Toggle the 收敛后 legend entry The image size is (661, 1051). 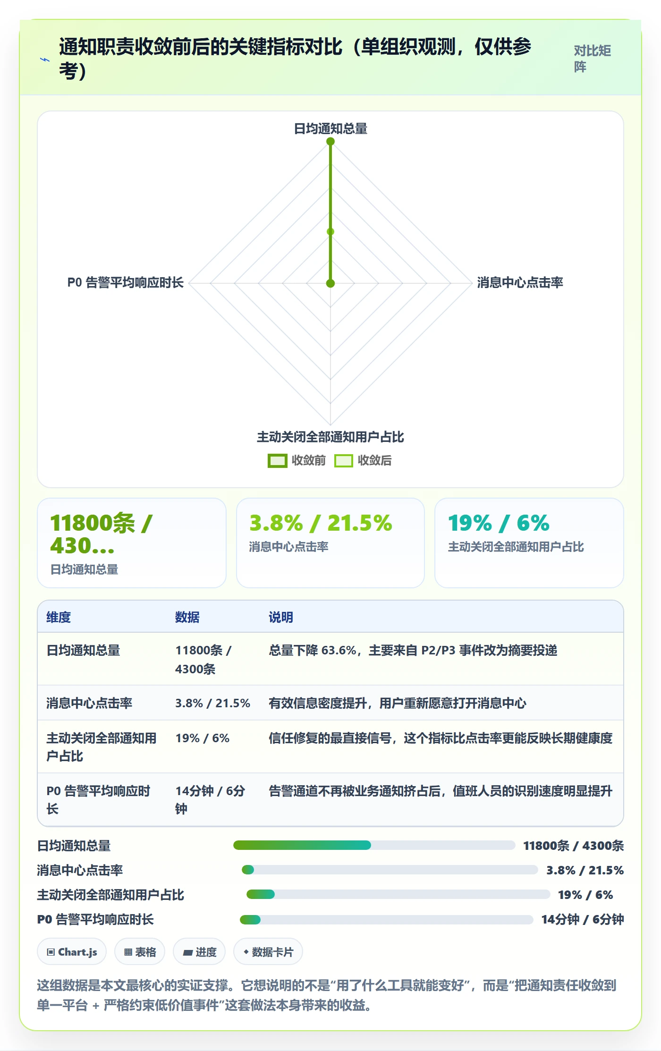[x=363, y=460]
